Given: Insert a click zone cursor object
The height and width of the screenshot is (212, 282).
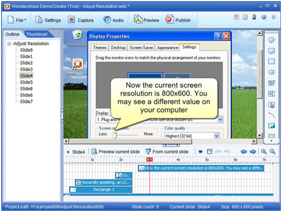Looking at the screenshot, I should [271, 105].
